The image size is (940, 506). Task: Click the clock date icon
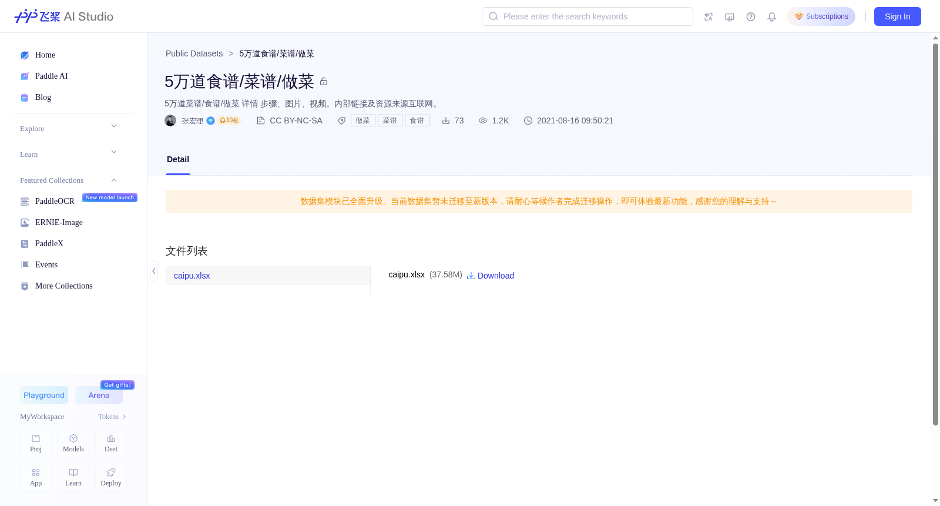pos(528,120)
